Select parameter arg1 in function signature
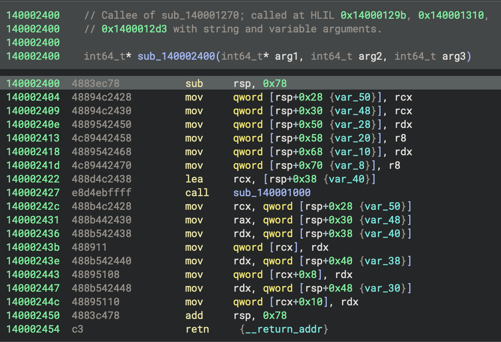This screenshot has height=342, width=501. (286, 56)
